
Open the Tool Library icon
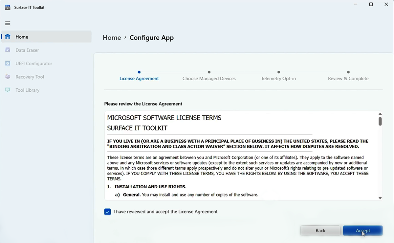pos(7,90)
